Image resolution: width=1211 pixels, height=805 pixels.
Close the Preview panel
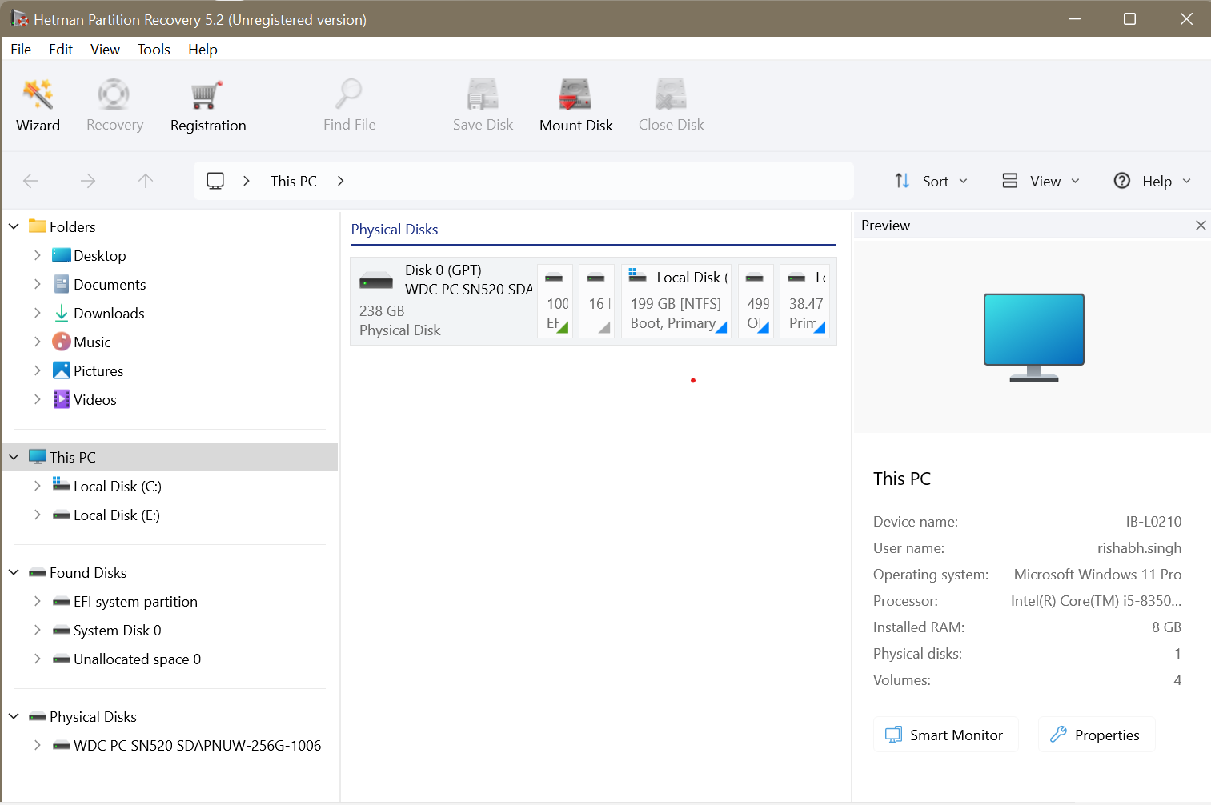(1201, 225)
